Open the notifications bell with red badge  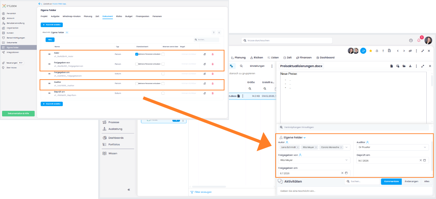tap(419, 40)
